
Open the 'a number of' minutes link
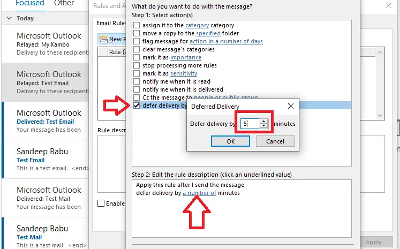point(200,193)
